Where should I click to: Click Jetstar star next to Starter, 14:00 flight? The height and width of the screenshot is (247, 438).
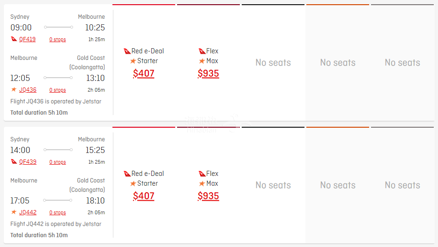[x=133, y=183]
